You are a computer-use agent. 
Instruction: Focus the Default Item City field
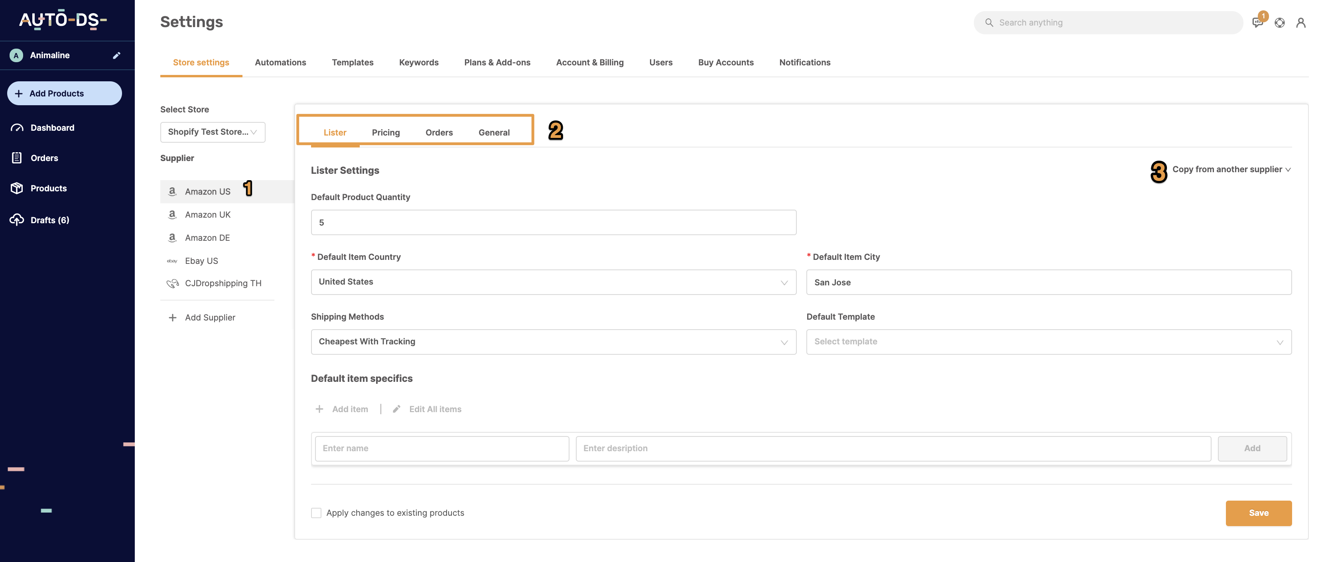tap(1048, 282)
